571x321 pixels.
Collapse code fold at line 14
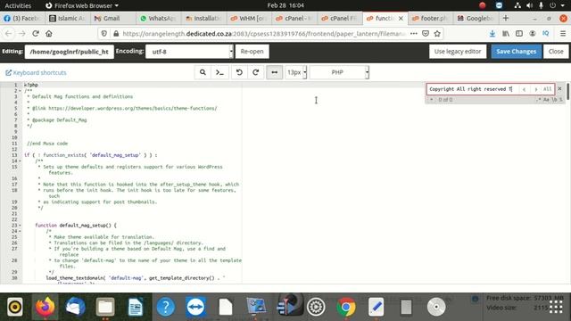click(x=20, y=160)
